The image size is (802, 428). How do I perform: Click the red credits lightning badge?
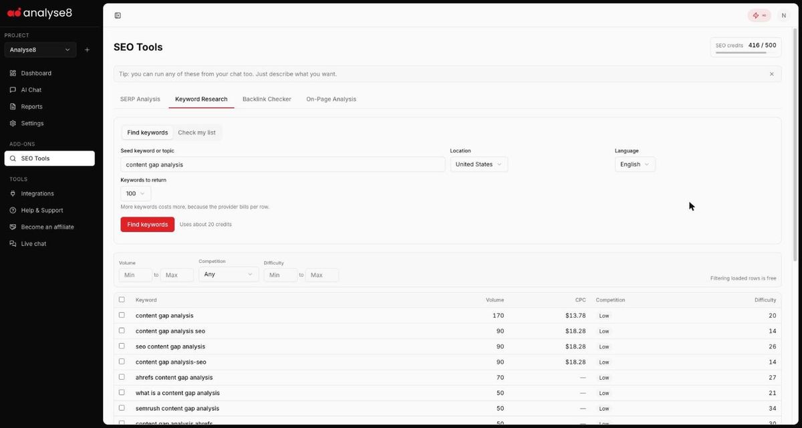pyautogui.click(x=759, y=15)
